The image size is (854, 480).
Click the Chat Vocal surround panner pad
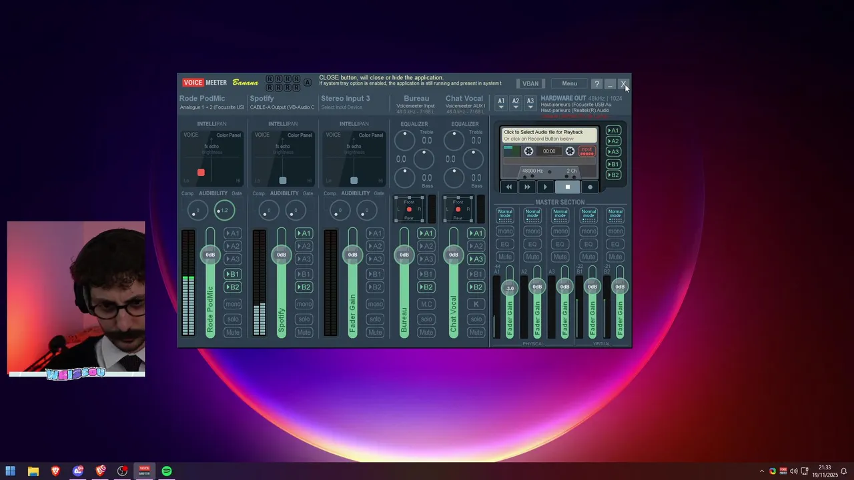458,209
